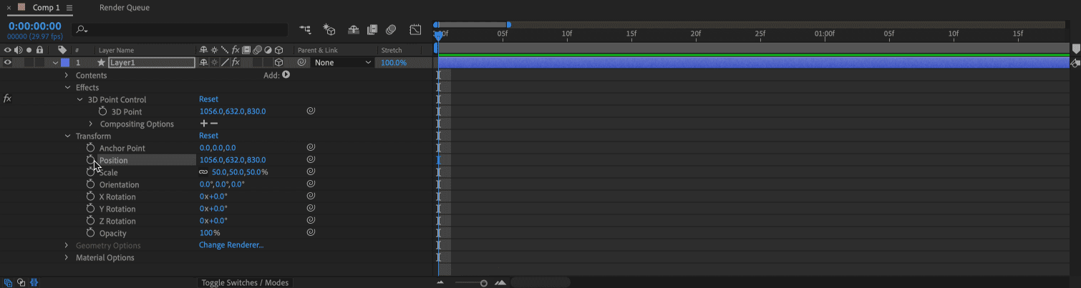Viewport: 1081px width, 288px height.
Task: Toggle the Scale constrain proportions link
Action: click(x=203, y=172)
